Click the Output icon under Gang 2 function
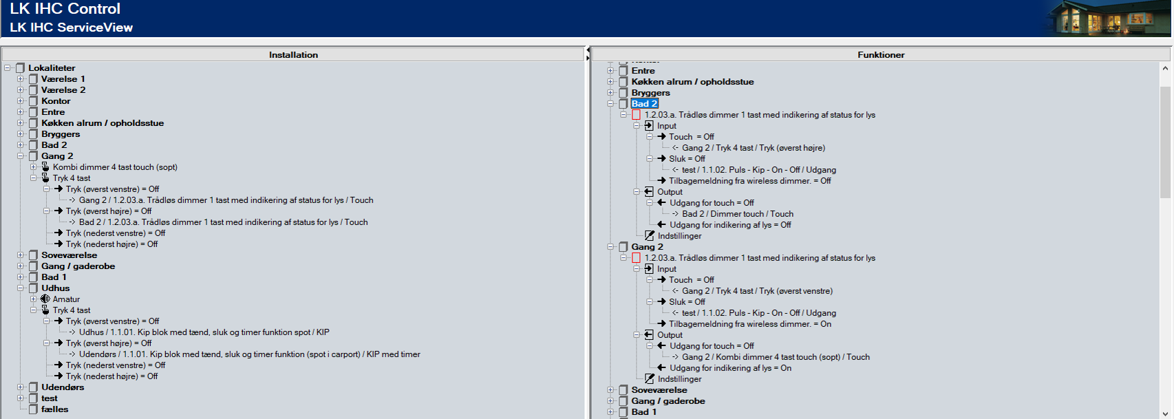Viewport: 1174px width, 419px height. click(649, 335)
